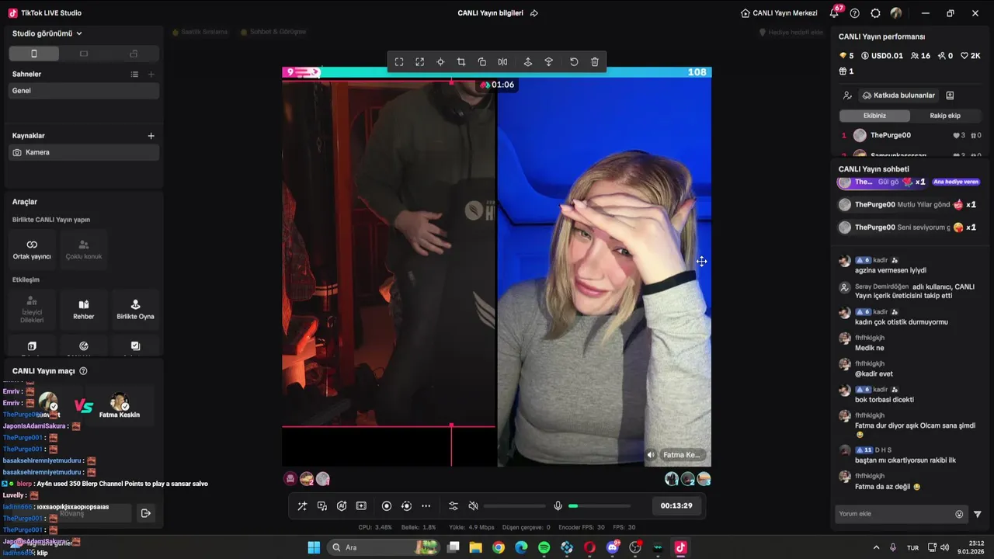Click the ThePurge00 team ranking row
Viewport: 994px width, 559px height.
[x=911, y=135]
